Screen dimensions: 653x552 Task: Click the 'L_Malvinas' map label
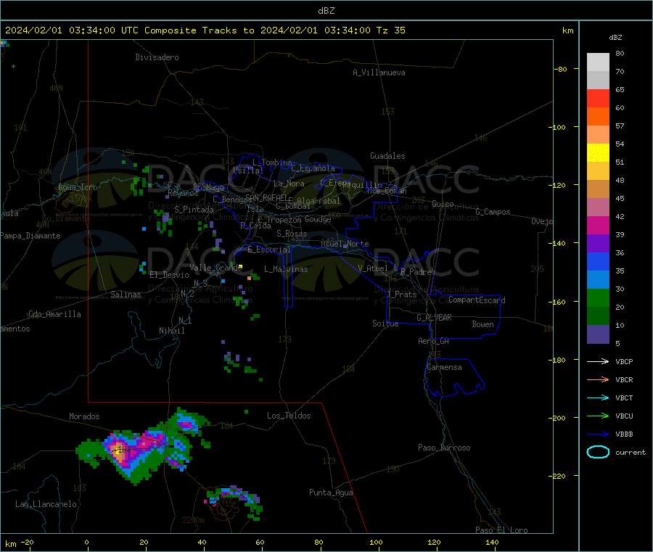286,269
